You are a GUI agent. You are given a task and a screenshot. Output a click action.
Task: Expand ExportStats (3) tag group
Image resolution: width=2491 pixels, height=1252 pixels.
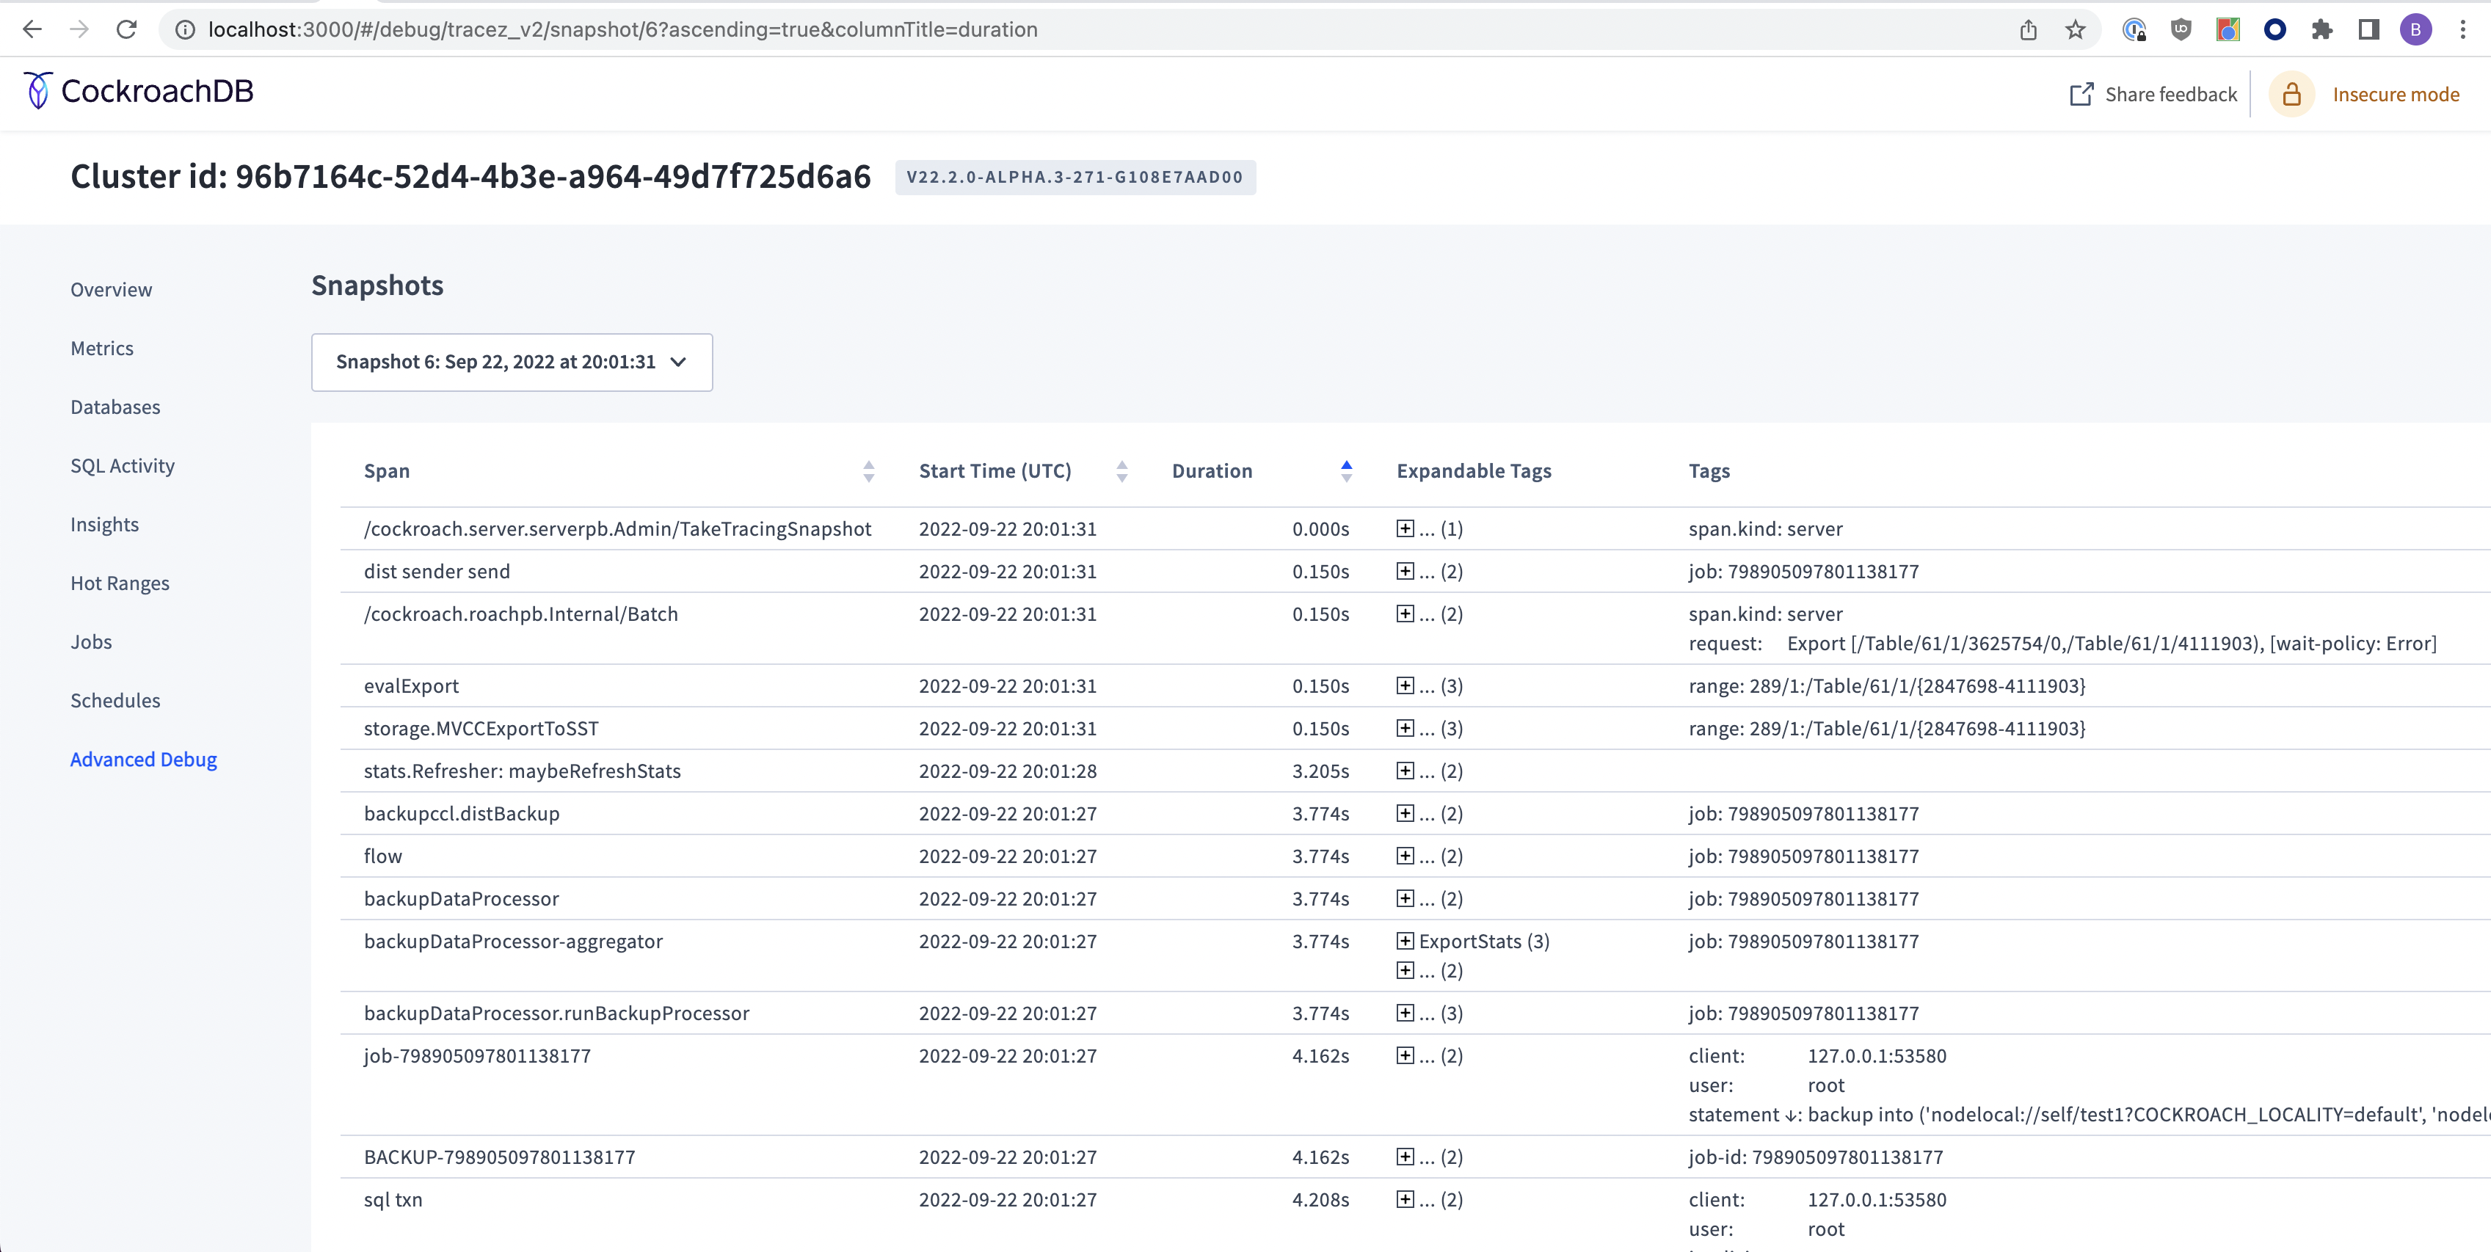point(1405,941)
